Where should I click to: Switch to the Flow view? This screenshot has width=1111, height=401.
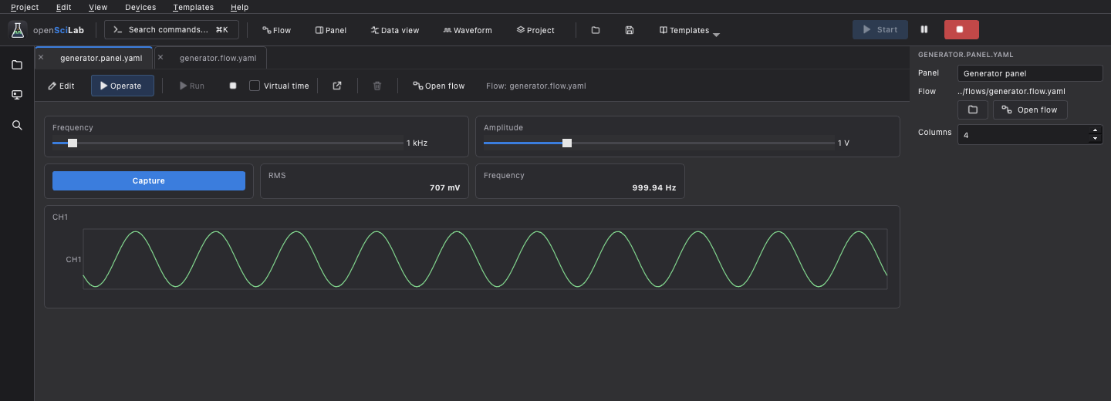pos(277,30)
